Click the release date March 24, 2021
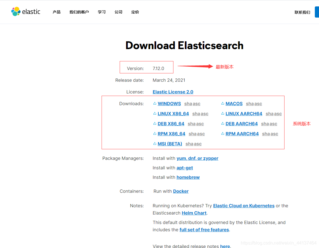 point(169,80)
